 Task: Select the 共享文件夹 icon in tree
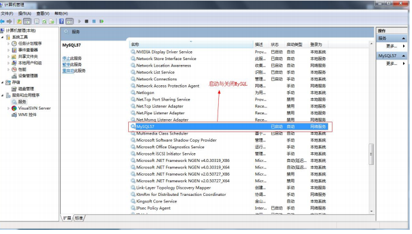point(14,57)
